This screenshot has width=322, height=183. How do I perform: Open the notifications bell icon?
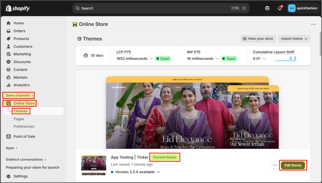279,8
